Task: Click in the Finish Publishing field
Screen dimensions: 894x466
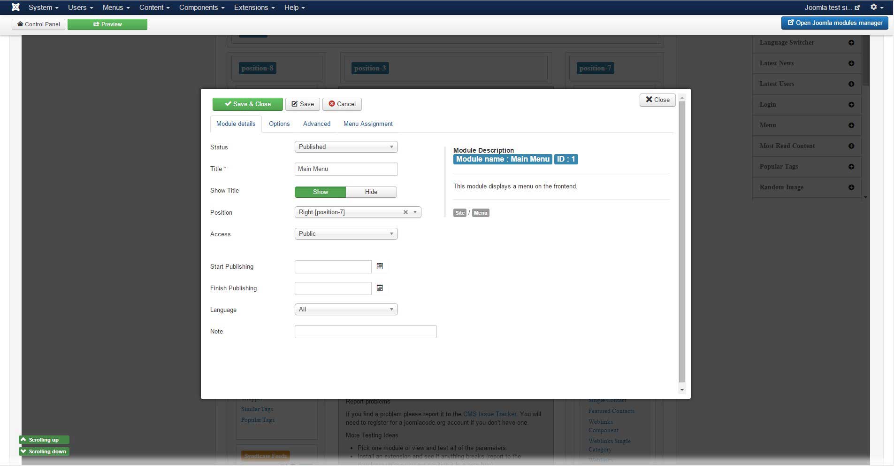Action: pyautogui.click(x=333, y=288)
